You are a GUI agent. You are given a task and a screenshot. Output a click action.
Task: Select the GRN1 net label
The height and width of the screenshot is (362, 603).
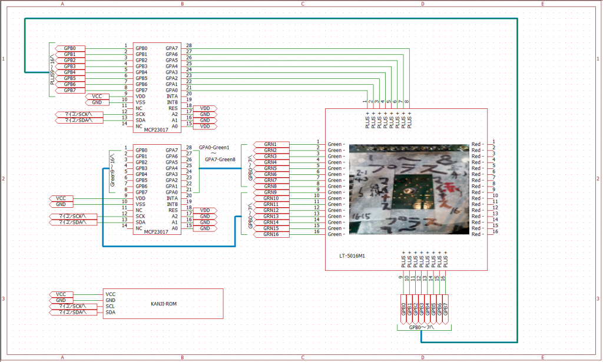pyautogui.click(x=270, y=144)
